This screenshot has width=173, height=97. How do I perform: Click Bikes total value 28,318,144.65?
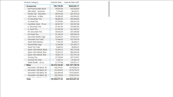point(57,65)
